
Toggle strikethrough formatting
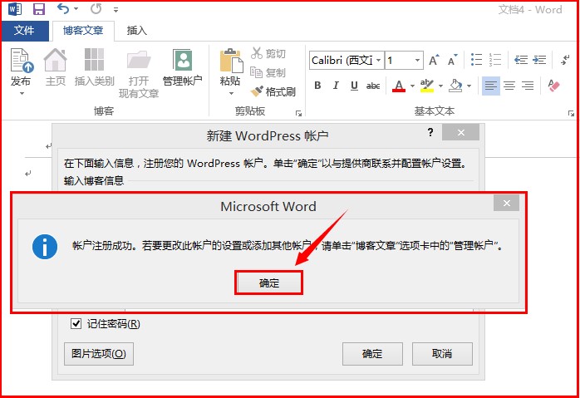coord(373,86)
